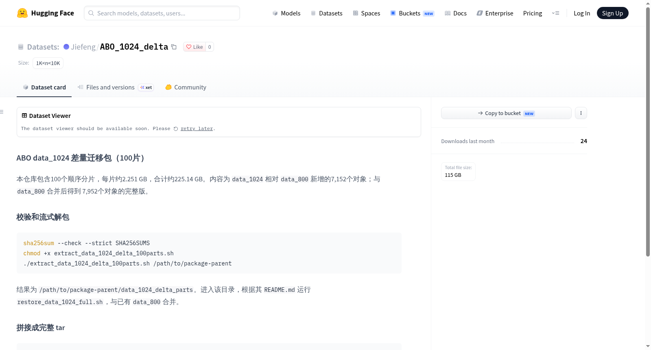Open the three-dot more options menu
651x350 pixels.
pyautogui.click(x=581, y=113)
